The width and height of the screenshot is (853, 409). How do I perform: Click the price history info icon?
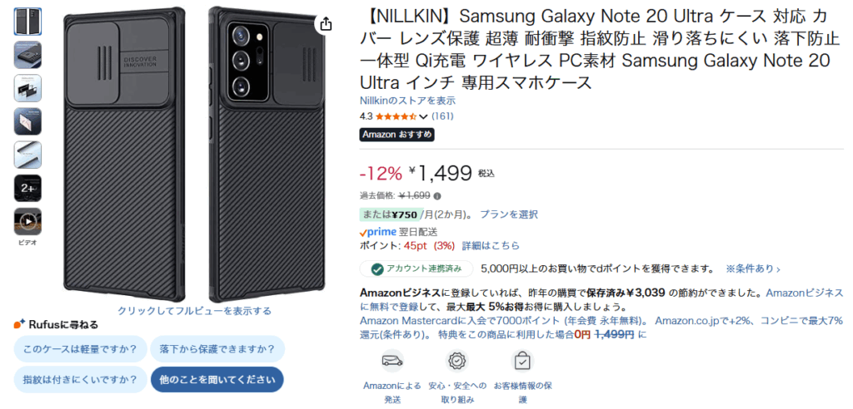coord(436,195)
